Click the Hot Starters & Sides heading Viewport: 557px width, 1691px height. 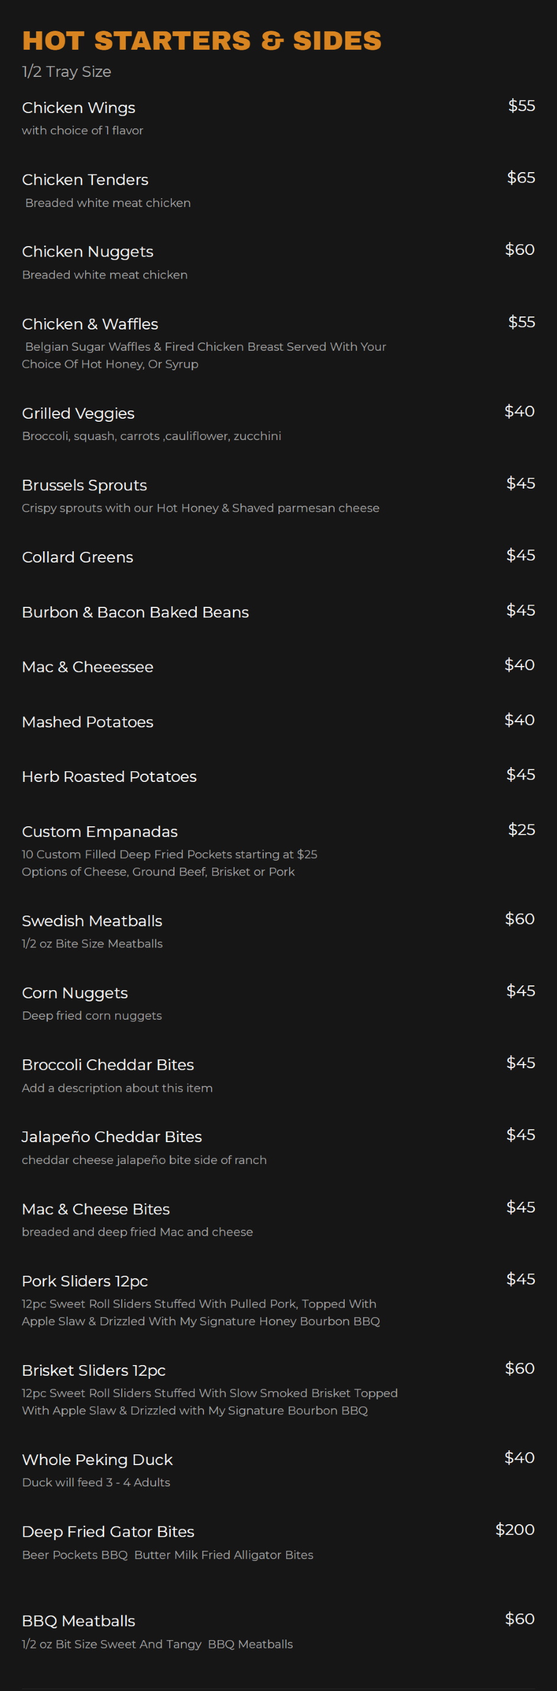point(202,41)
